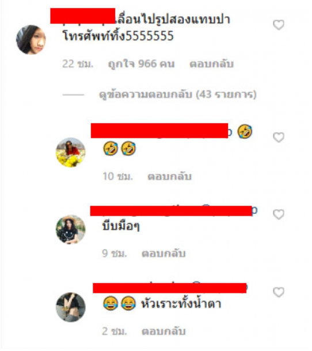Select the 2 ชม. timestamp on the last reply

pos(115,331)
